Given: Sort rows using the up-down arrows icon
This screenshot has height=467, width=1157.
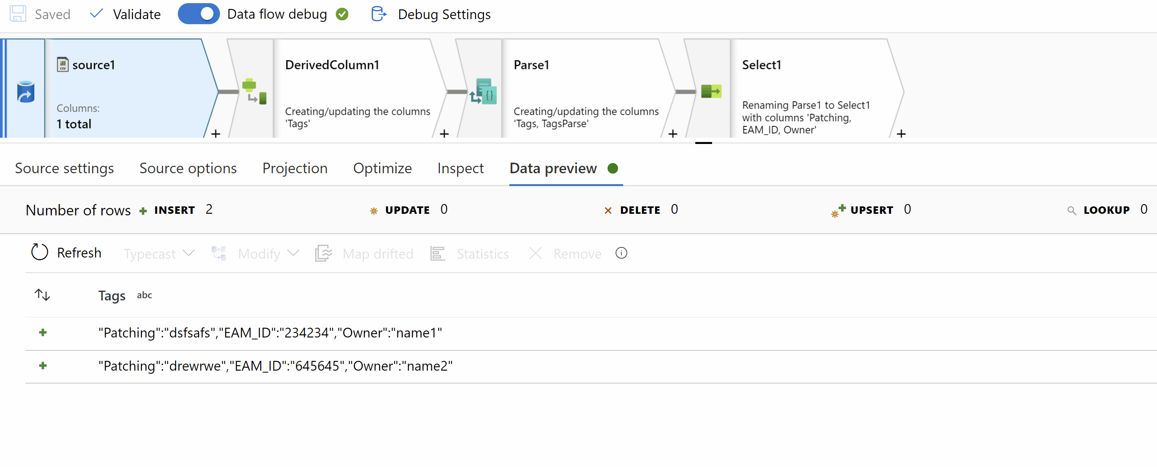Looking at the screenshot, I should (x=42, y=295).
